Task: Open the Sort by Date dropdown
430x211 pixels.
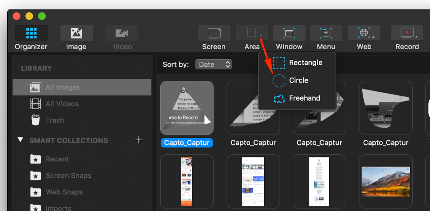Action: [x=213, y=65]
